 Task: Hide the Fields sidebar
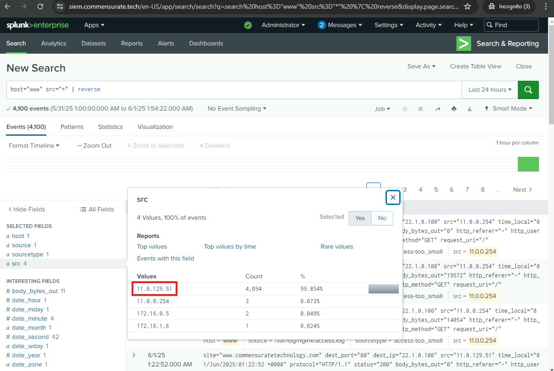point(27,209)
